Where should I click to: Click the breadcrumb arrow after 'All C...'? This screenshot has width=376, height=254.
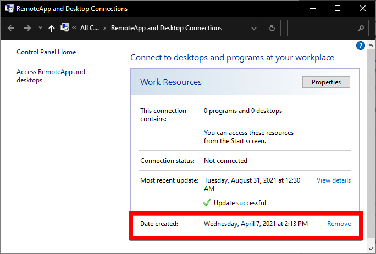point(104,28)
